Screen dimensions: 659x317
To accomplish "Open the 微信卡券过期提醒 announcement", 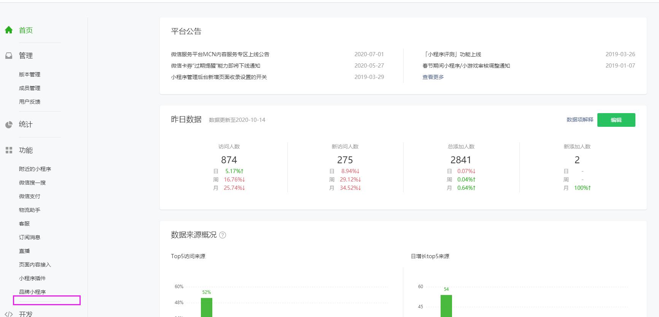I will point(216,66).
